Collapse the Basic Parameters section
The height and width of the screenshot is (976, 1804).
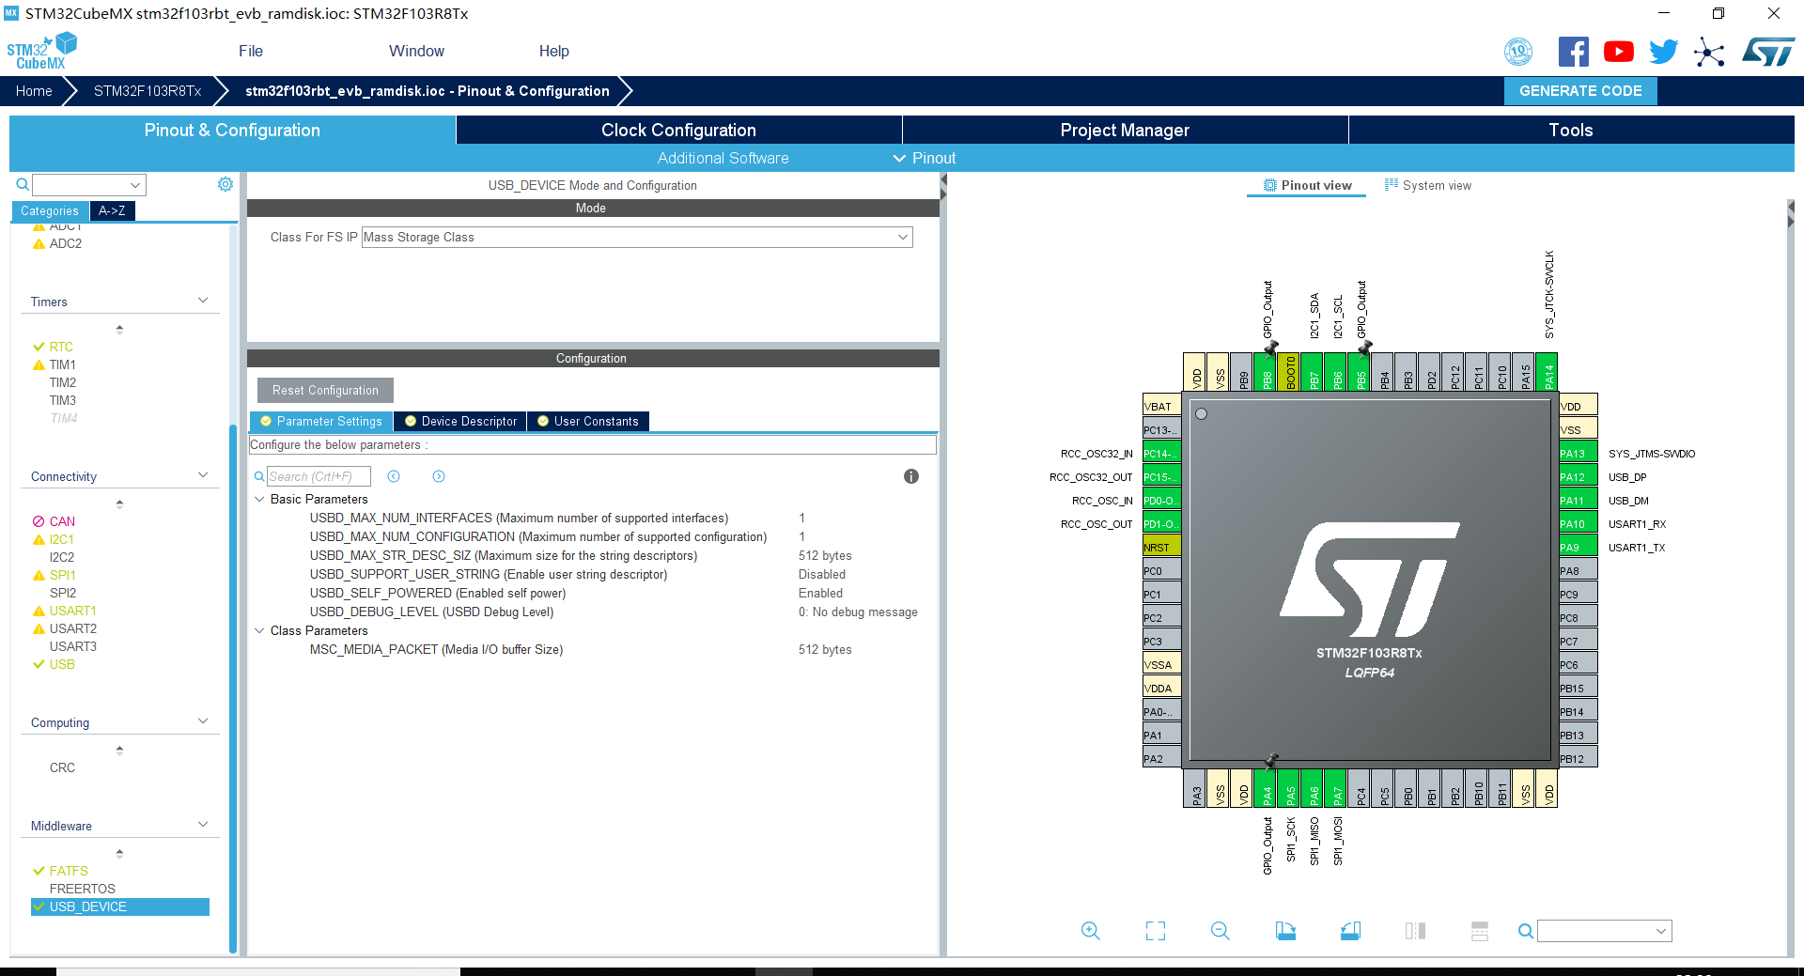[260, 499]
